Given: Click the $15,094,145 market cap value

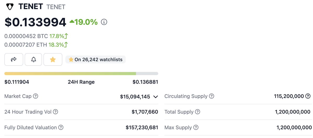Looking at the screenshot, I should point(135,97).
